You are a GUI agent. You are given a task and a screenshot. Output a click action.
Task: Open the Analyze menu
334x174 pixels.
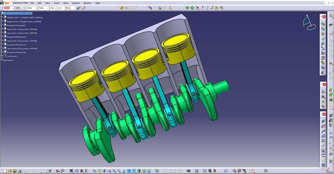[x=76, y=3]
